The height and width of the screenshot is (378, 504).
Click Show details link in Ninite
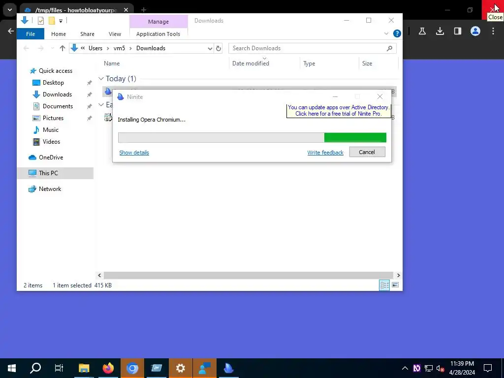(x=134, y=153)
